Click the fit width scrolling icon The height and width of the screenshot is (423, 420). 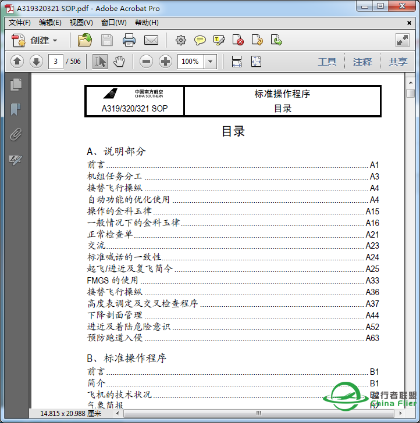pyautogui.click(x=237, y=62)
